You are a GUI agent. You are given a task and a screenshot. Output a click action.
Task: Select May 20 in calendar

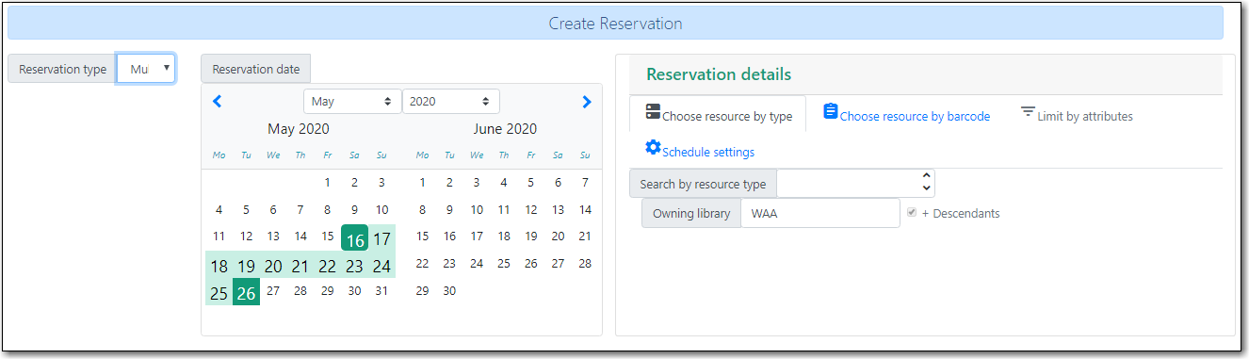pos(273,266)
